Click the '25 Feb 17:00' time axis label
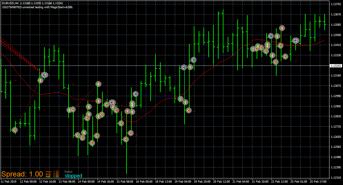This screenshot has width=343, height=185. (x=318, y=181)
